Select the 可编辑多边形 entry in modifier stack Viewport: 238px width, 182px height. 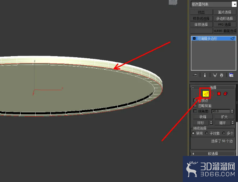coord(213,39)
